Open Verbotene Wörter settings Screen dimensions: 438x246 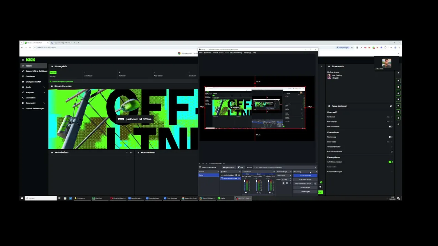point(360,147)
